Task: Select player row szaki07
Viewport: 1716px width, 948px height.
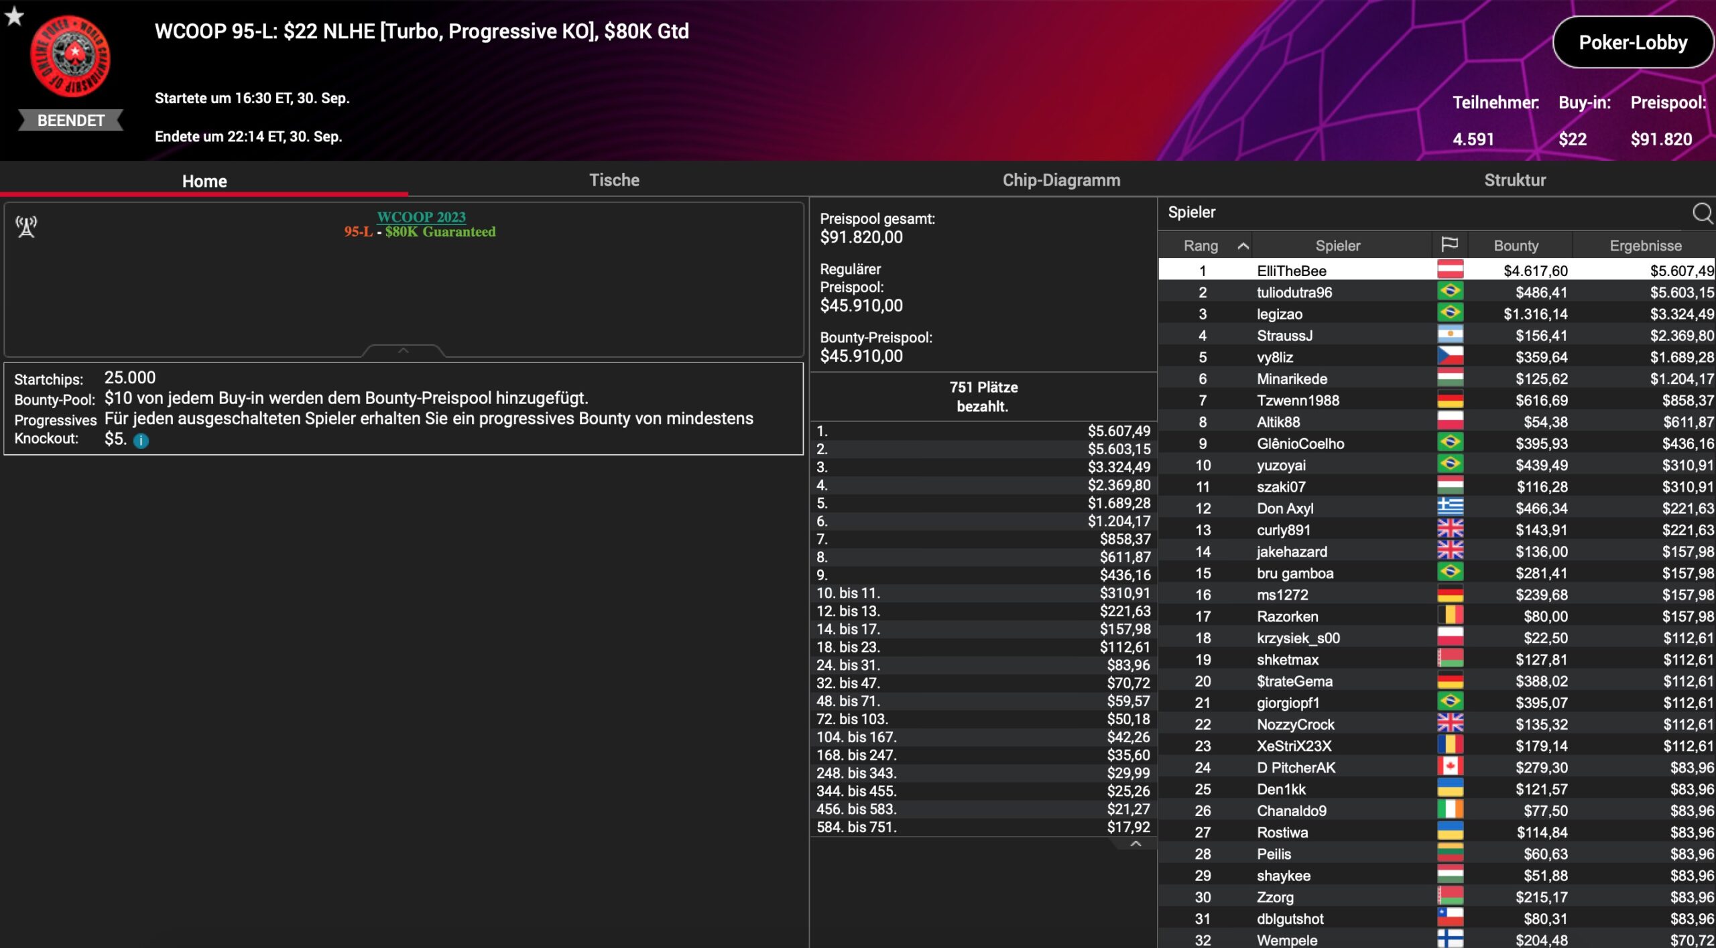Action: pos(1436,486)
